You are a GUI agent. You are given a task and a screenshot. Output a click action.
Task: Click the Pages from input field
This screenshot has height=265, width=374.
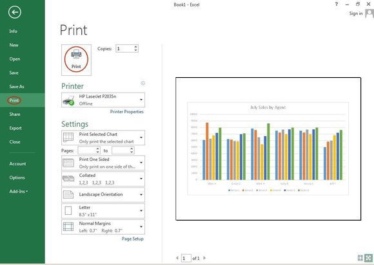(89, 151)
